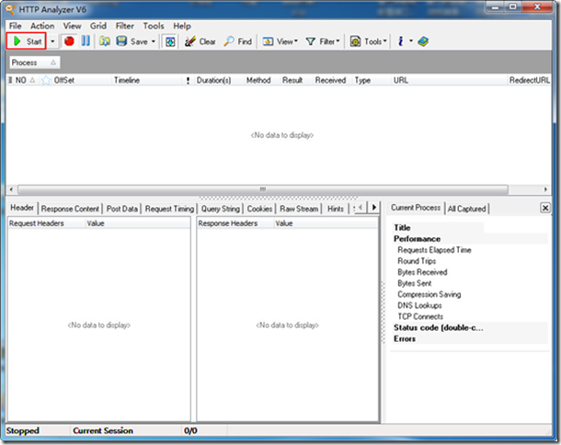Click the Find magnifier button

tap(238, 41)
